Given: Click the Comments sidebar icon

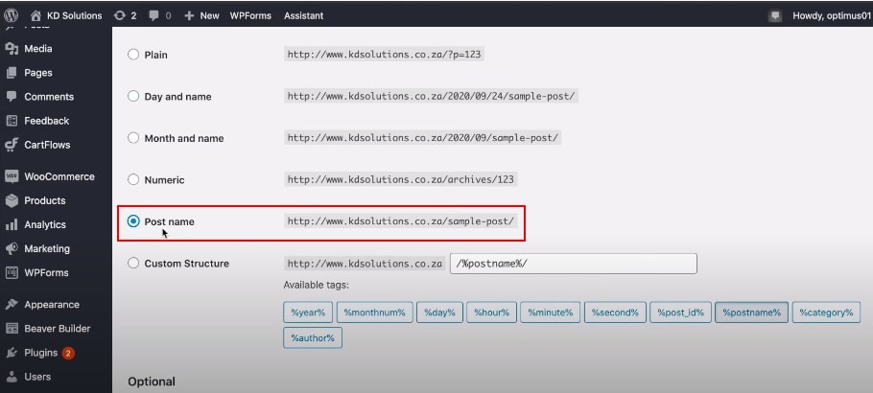Looking at the screenshot, I should (12, 96).
